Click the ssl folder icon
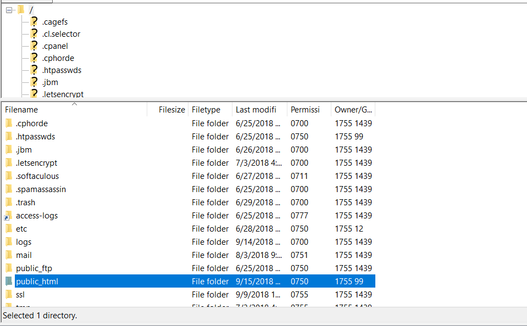Screen dimensions: 527x326 8,295
